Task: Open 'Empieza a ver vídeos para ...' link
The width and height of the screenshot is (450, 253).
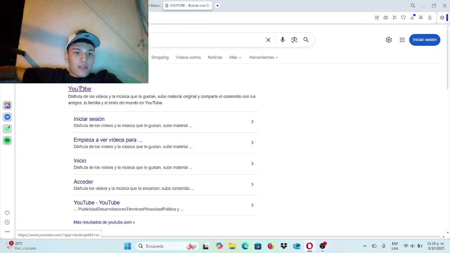Action: pos(108,140)
